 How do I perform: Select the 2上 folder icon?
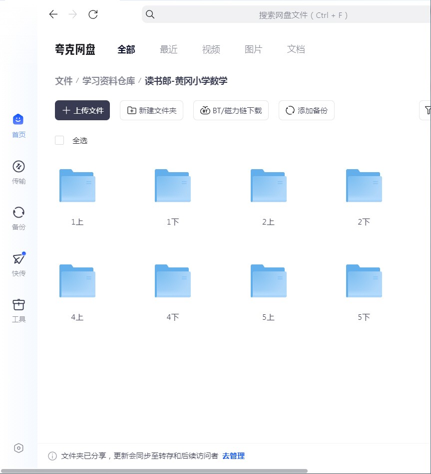pos(269,185)
